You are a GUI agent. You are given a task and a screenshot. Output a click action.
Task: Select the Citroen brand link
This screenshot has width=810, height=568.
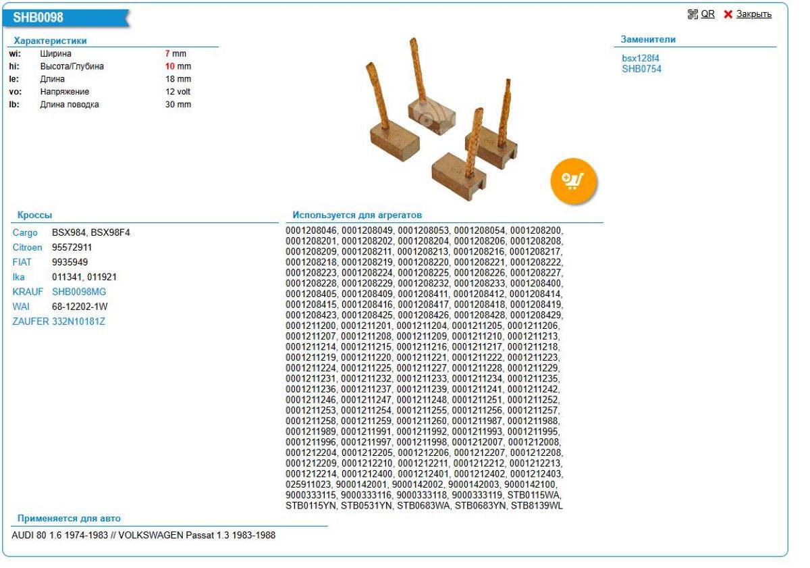pos(28,247)
